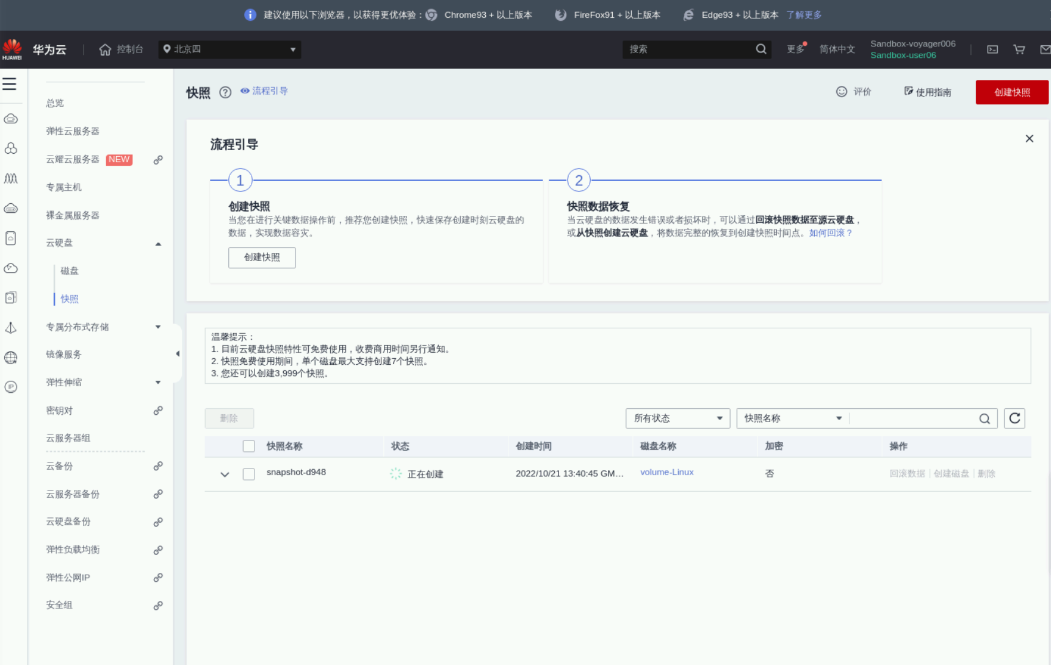
Task: Open the 更多 menu in top bar
Action: 796,49
